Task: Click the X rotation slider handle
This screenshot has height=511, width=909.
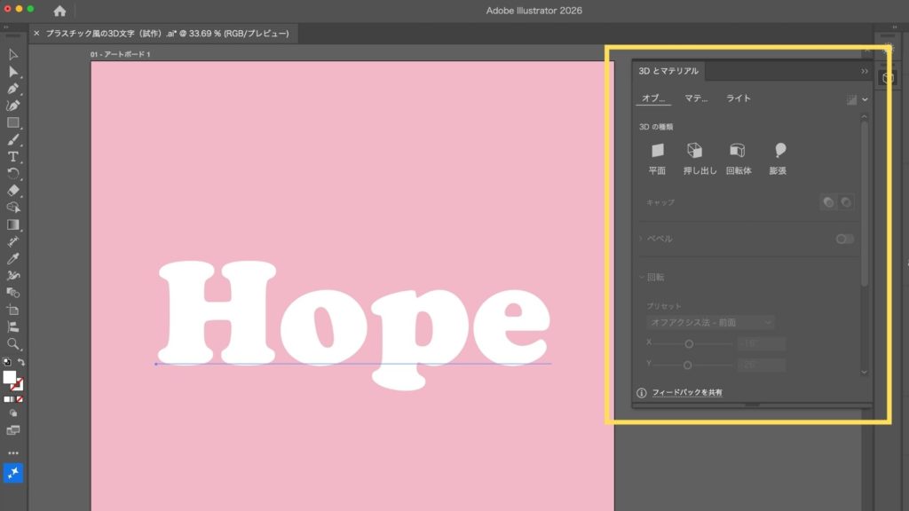Action: coord(688,343)
